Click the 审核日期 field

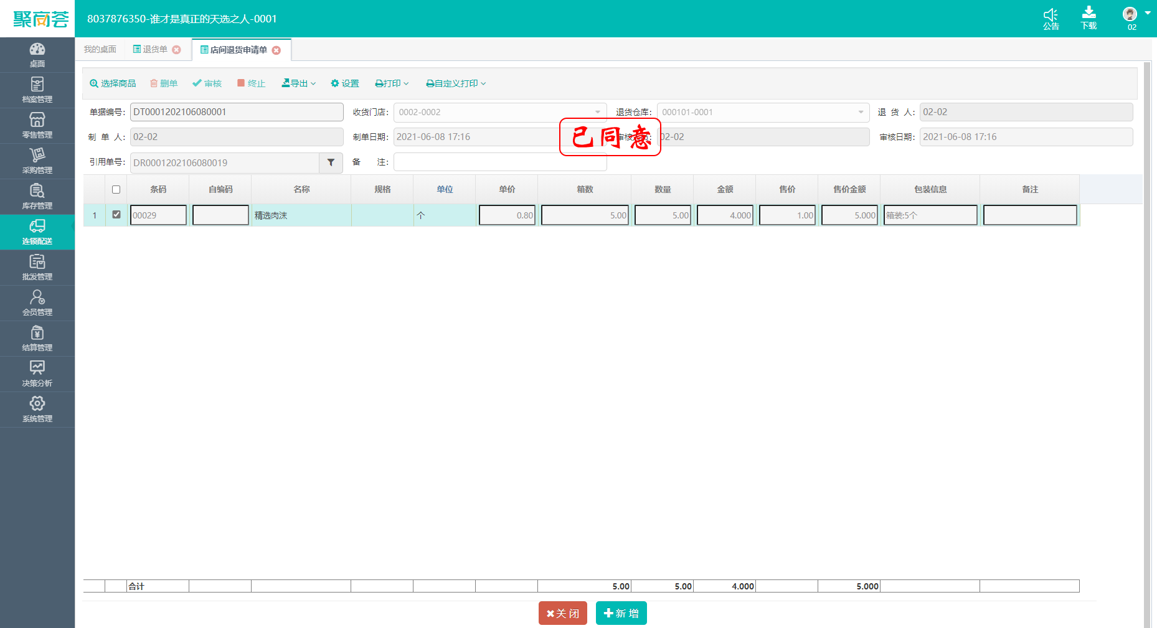coord(1026,137)
